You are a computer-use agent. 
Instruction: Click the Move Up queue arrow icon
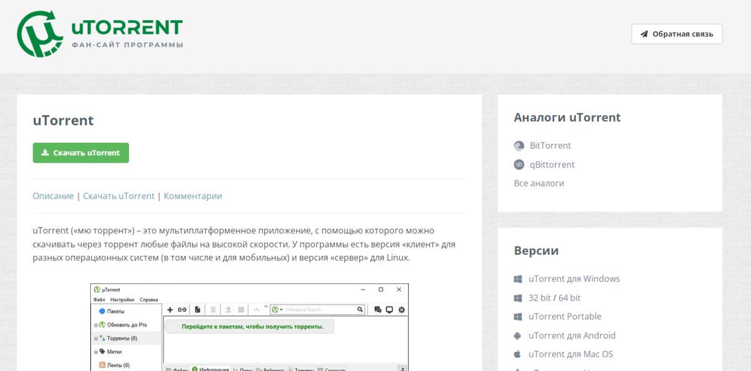point(257,309)
